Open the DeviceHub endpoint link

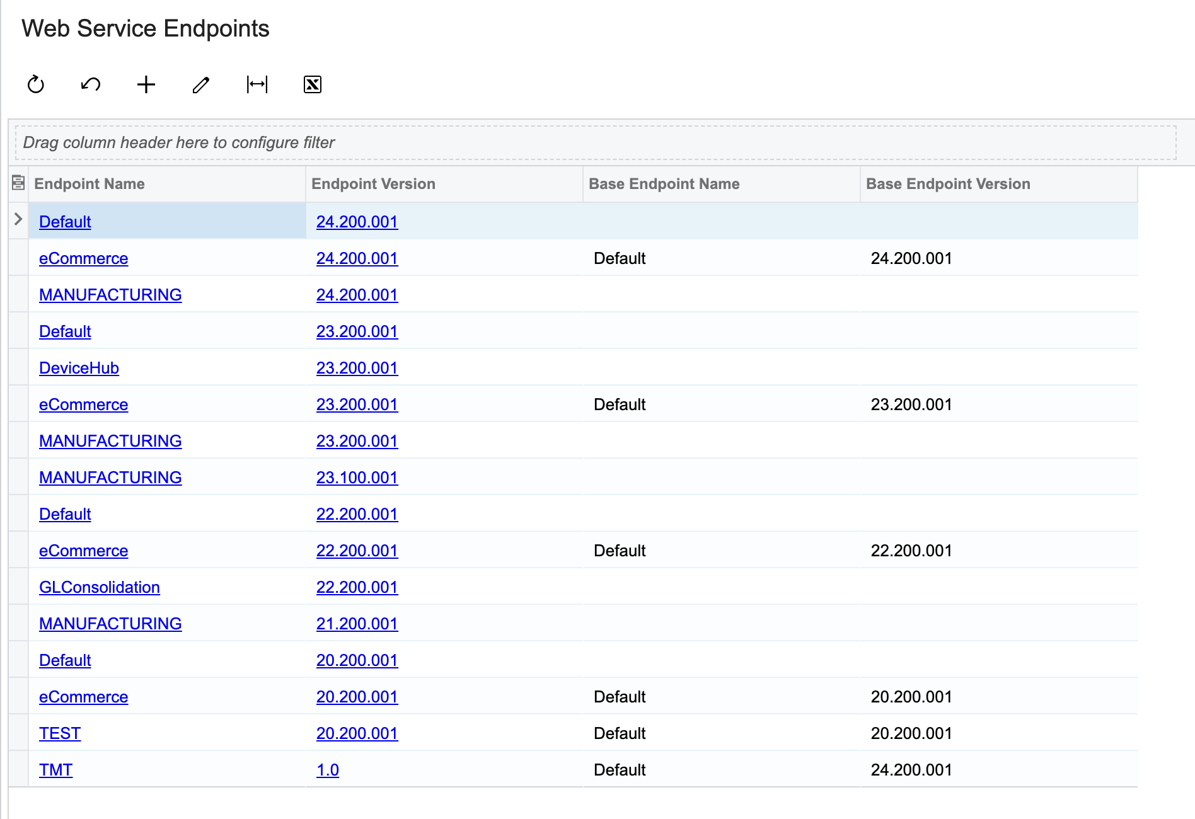coord(79,368)
